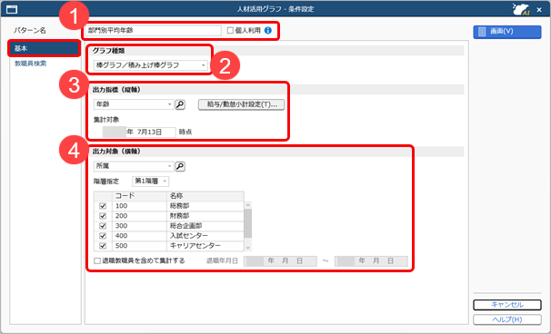The image size is (551, 334).
Task: Open the 出力指標 年齢 dropdown
Action: [134, 104]
